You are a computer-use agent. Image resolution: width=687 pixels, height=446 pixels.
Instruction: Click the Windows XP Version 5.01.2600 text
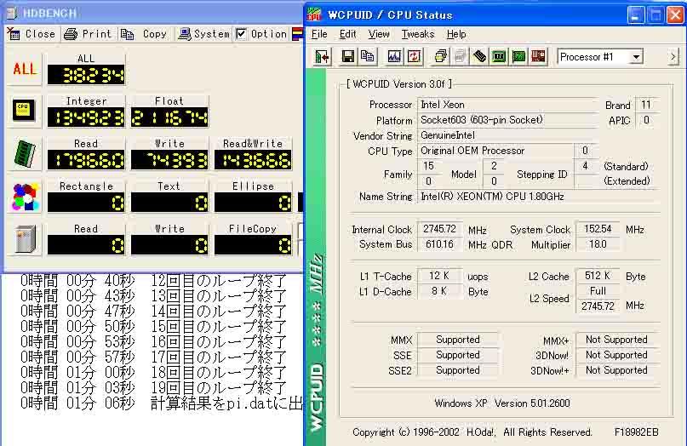pyautogui.click(x=502, y=403)
